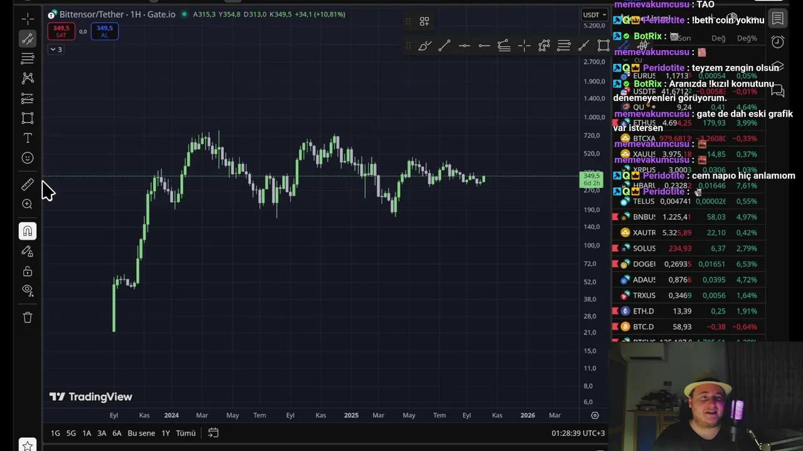Open ADAUS row in watchlist

point(689,279)
